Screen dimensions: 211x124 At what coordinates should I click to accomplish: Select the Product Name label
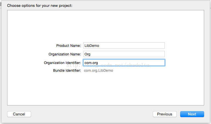tap(69, 46)
